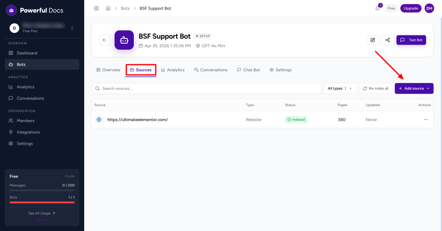Click the creation date Apr 30, 2026
The height and width of the screenshot is (231, 442).
[164, 46]
